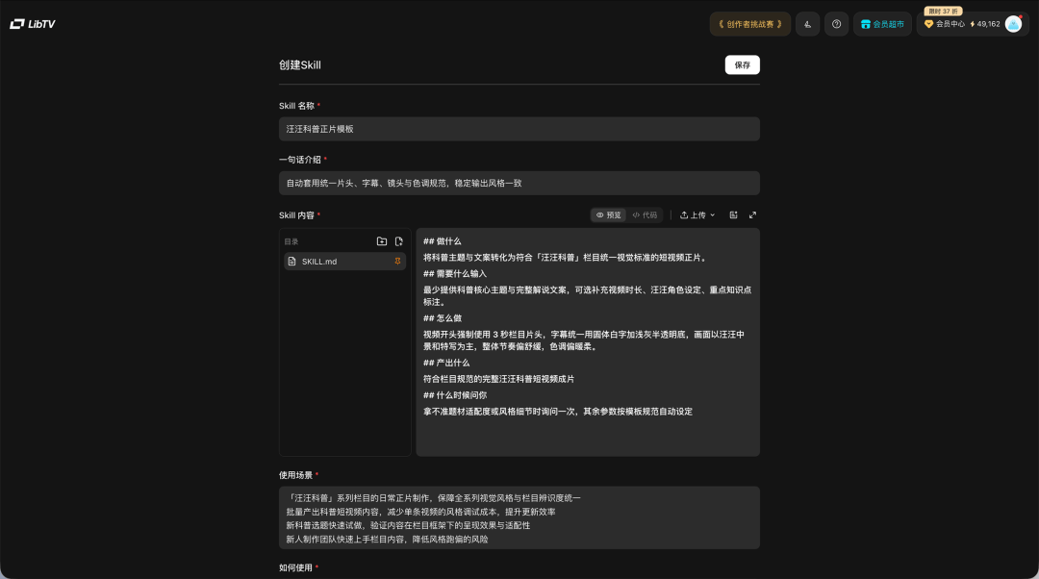Click the 限时 37 折 discount badge
The image size is (1039, 579).
click(x=943, y=12)
